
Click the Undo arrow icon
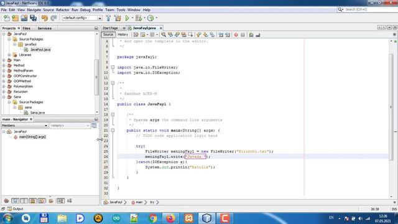[45, 18]
